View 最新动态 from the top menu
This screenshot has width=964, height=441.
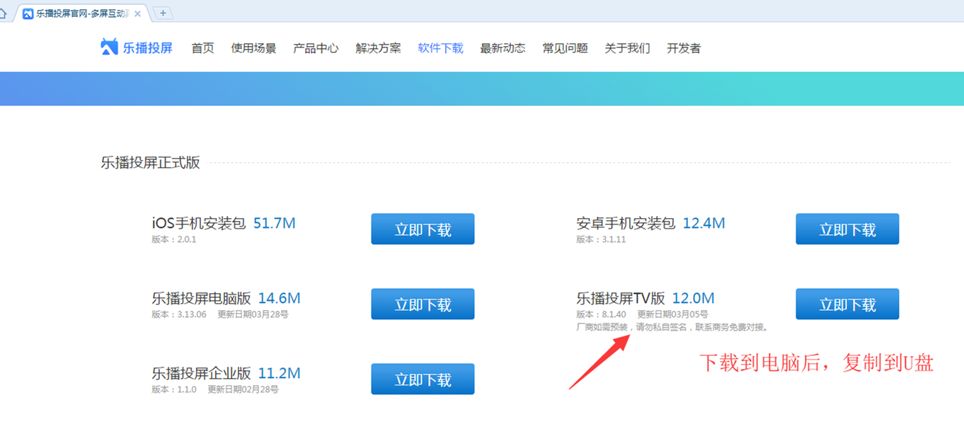503,48
